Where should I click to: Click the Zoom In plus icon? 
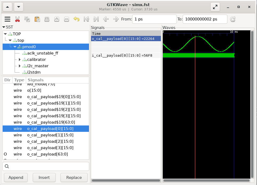point(57,19)
